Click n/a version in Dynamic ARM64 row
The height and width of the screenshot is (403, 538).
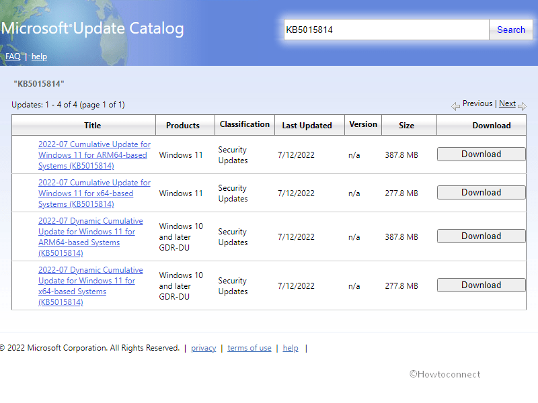click(354, 237)
